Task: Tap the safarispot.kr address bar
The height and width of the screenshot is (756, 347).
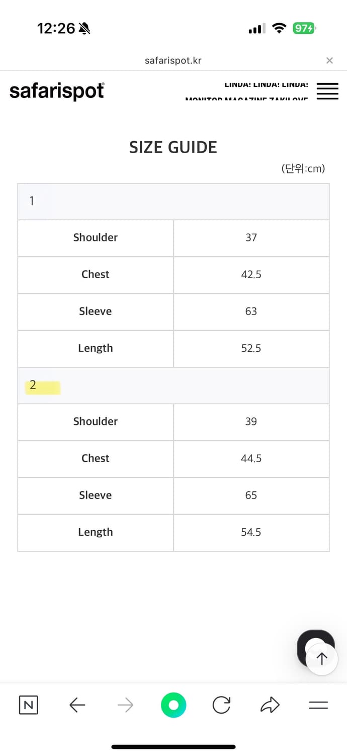Action: tap(173, 60)
